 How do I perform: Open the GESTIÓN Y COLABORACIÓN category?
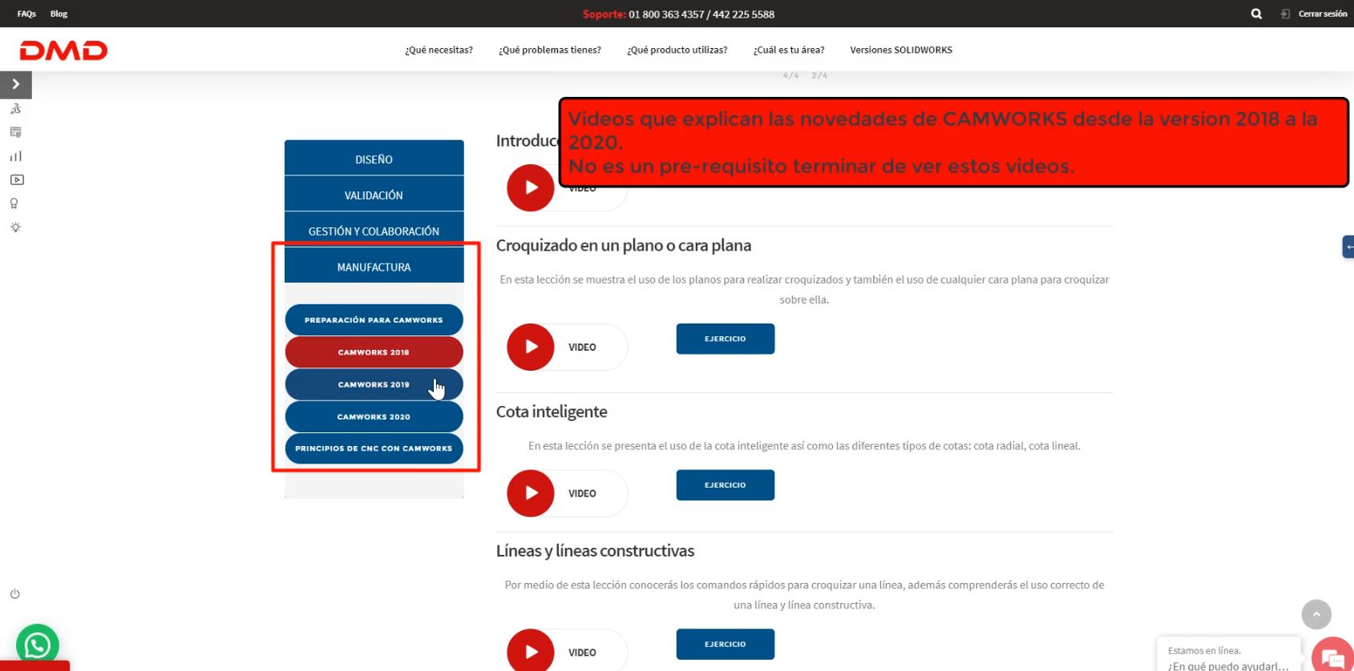tap(374, 231)
